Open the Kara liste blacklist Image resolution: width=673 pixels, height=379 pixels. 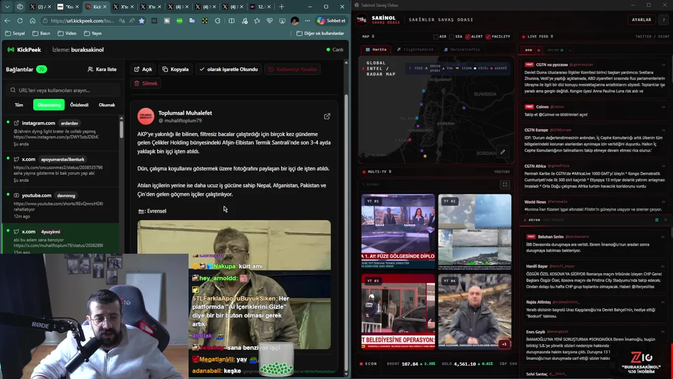point(102,69)
